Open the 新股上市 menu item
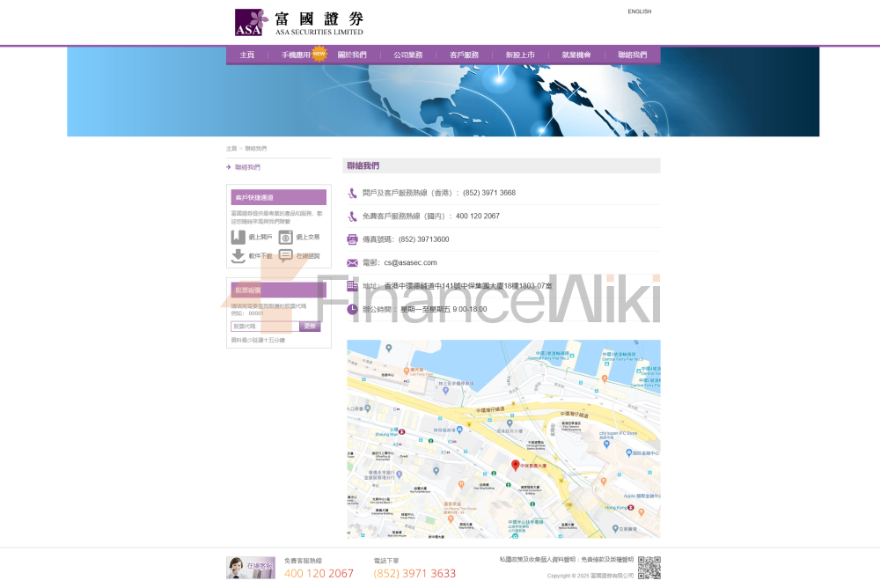Image resolution: width=880 pixels, height=588 pixels. [520, 55]
